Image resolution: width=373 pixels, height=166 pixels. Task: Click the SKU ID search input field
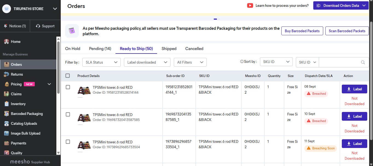tap(339, 62)
